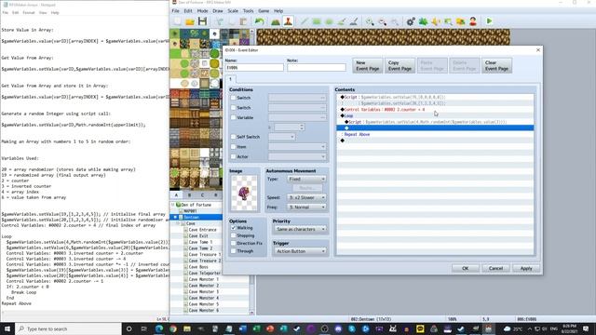Click the New Project toolbar icon

coord(178,21)
